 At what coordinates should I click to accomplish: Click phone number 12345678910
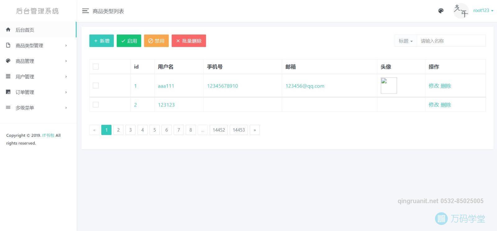coord(222,86)
